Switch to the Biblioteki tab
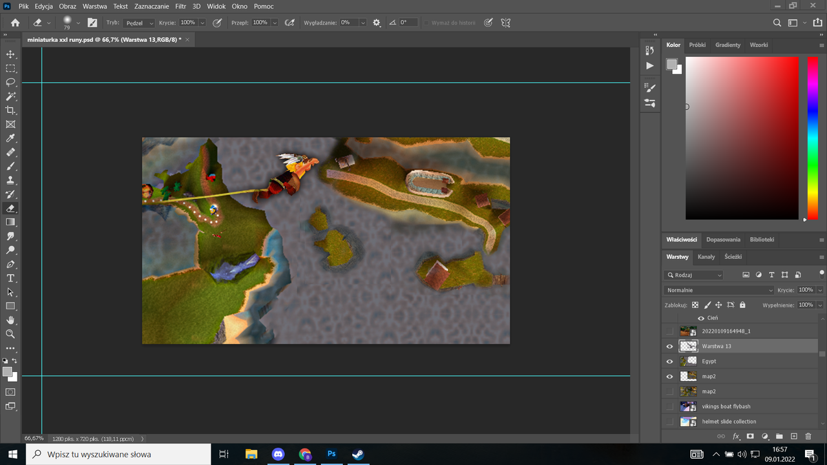The width and height of the screenshot is (827, 465). (762, 240)
